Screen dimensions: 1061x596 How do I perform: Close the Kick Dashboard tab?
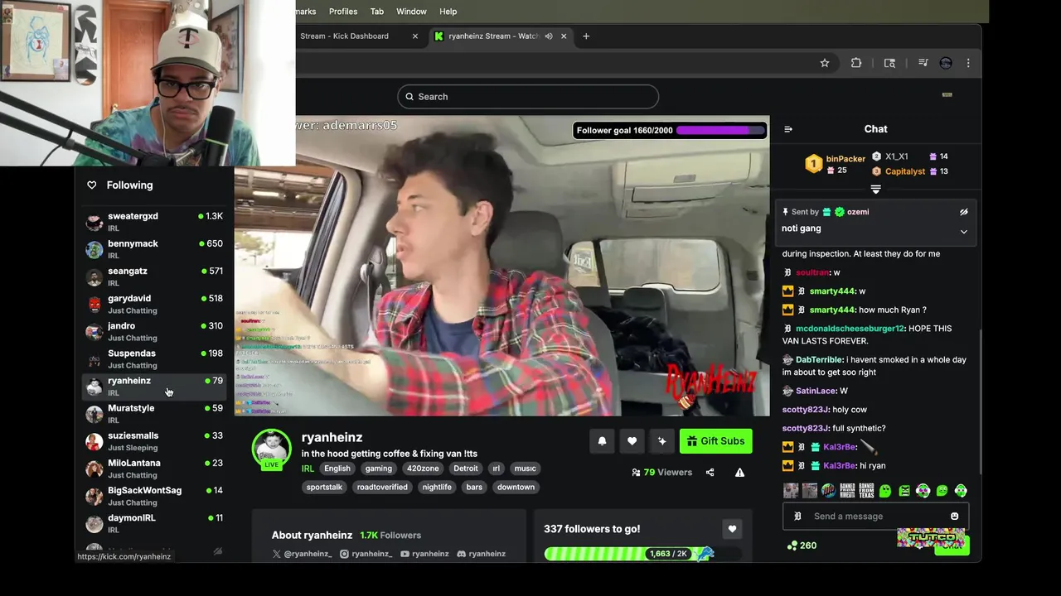[x=415, y=36]
